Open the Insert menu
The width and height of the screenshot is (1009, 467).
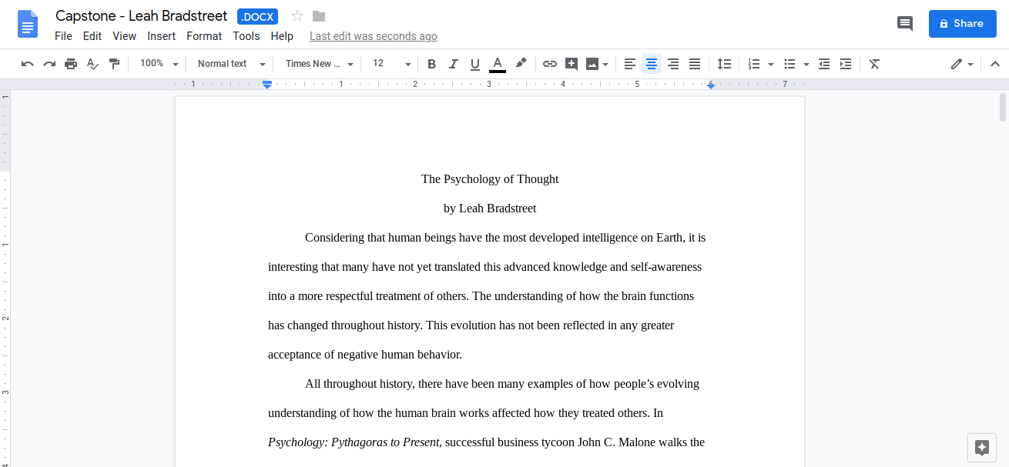[x=162, y=36]
